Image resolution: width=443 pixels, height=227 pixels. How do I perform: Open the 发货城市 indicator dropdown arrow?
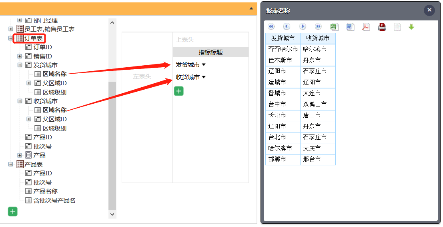204,65
